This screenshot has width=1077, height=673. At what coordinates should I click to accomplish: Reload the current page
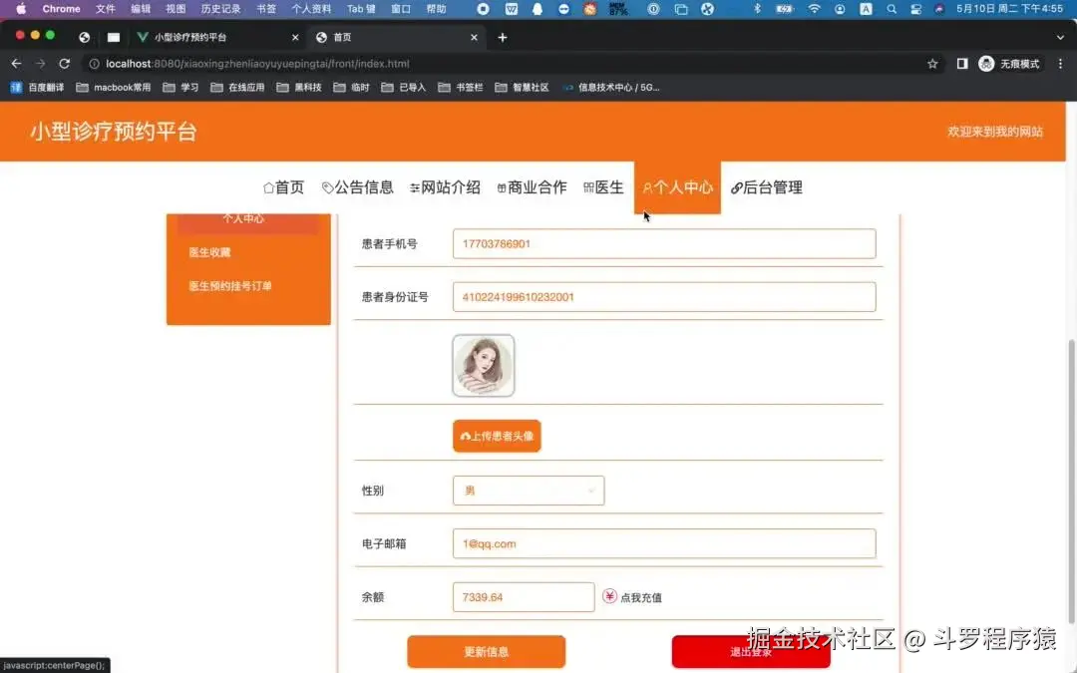pyautogui.click(x=65, y=64)
